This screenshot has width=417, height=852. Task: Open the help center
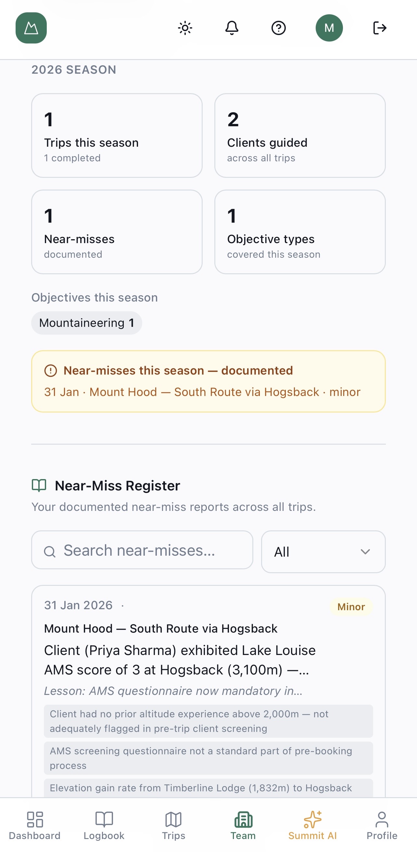pyautogui.click(x=279, y=28)
